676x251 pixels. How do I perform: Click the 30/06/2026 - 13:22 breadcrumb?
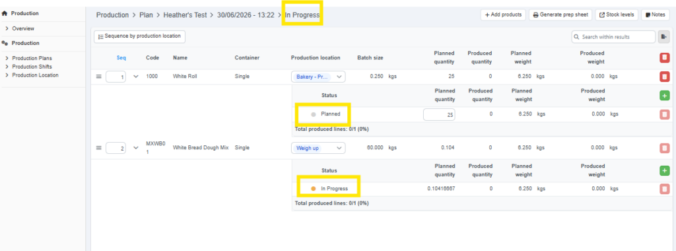246,15
